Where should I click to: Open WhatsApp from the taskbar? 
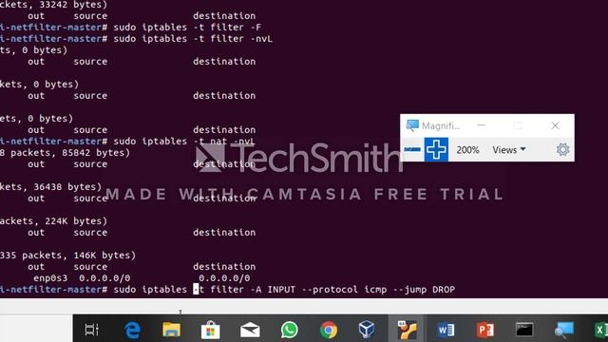point(289,330)
